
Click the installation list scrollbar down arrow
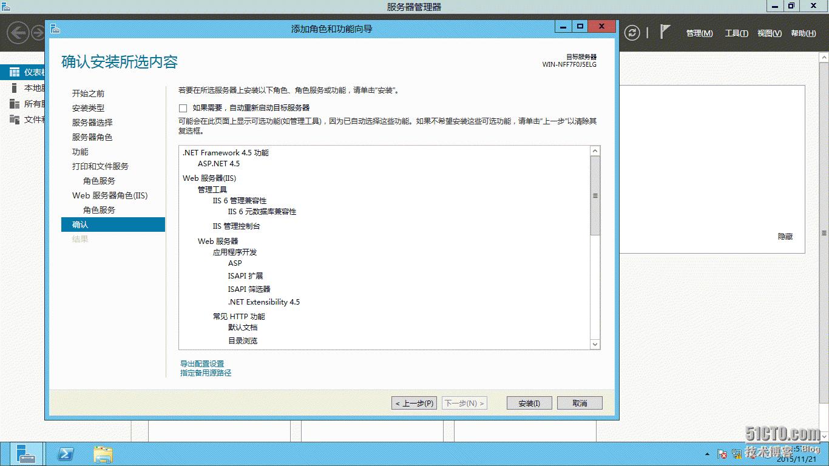click(595, 344)
